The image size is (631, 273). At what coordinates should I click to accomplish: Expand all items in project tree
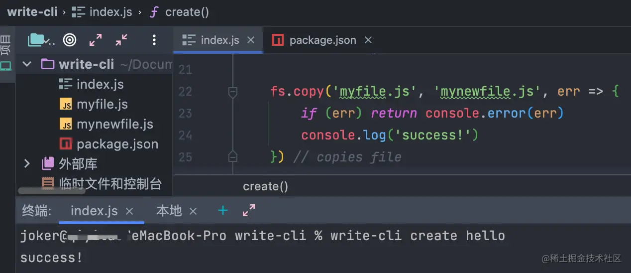click(96, 40)
